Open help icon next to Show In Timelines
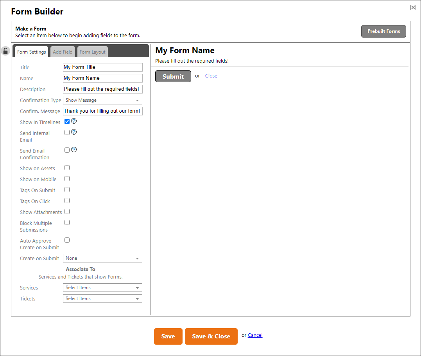 pyautogui.click(x=74, y=121)
